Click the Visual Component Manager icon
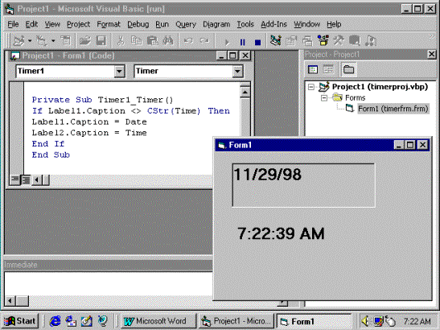 point(371,41)
